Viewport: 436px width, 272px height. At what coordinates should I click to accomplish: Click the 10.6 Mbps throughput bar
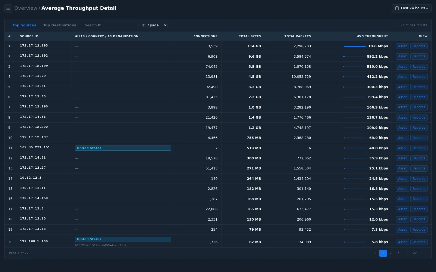(355, 46)
